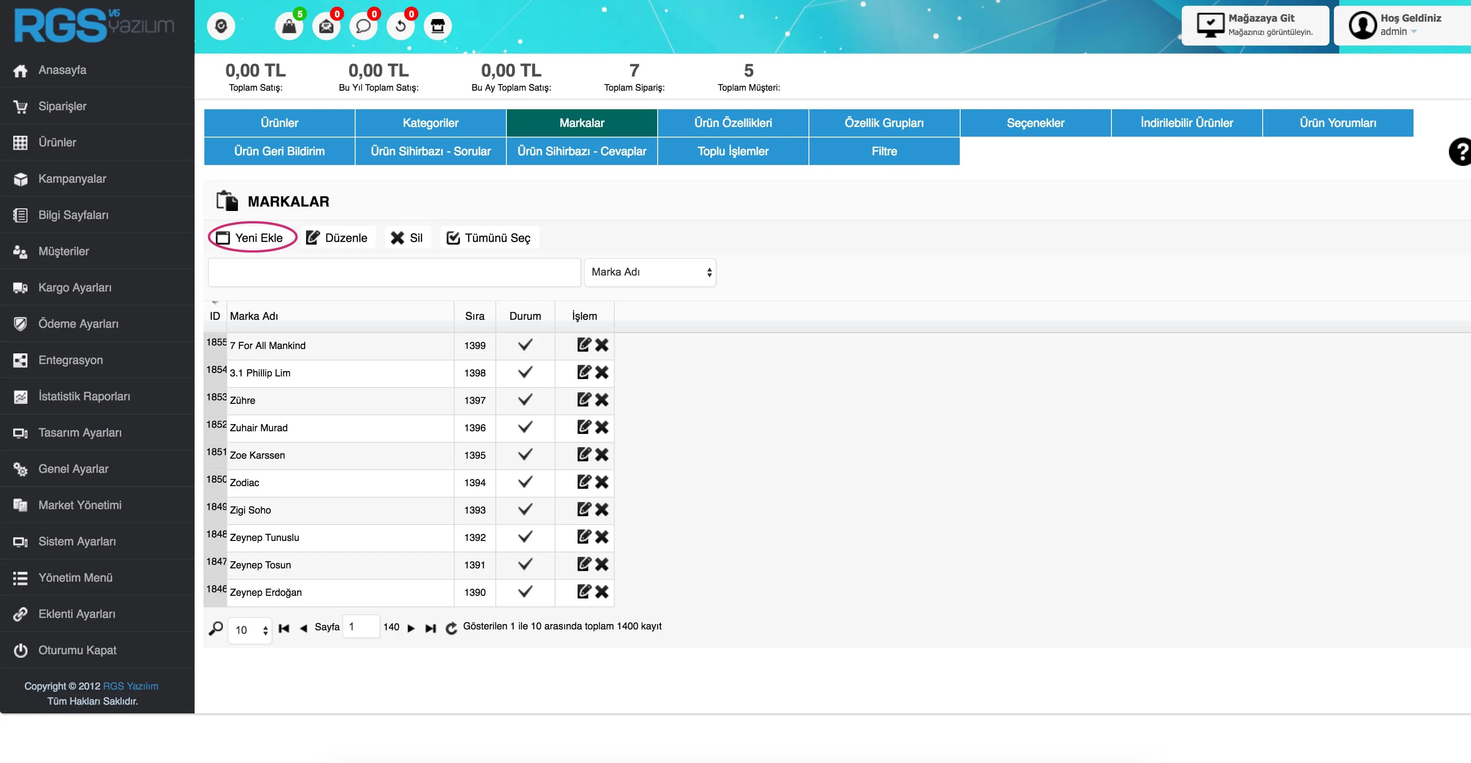Click the Mağazaya Git button

tap(1255, 25)
